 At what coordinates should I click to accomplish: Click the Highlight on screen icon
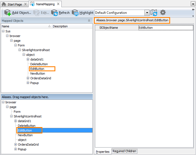(x=75, y=13)
